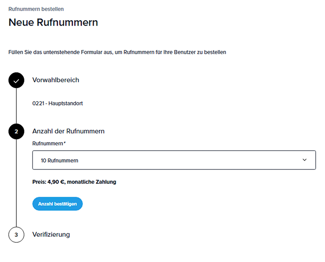Click the chevron arrow in Rufnummern dropdown

point(304,160)
